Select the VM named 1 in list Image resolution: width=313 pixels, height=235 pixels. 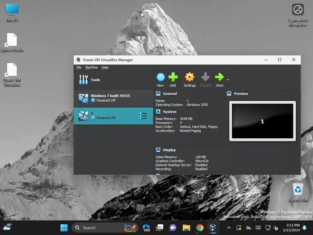113,116
